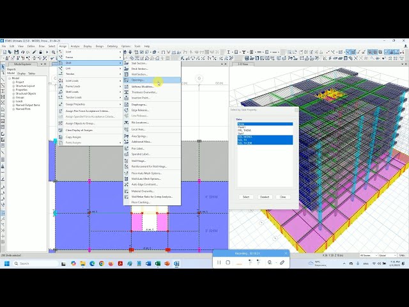The image size is (409, 307).
Task: Open Chrome from the taskbar
Action: (102, 264)
